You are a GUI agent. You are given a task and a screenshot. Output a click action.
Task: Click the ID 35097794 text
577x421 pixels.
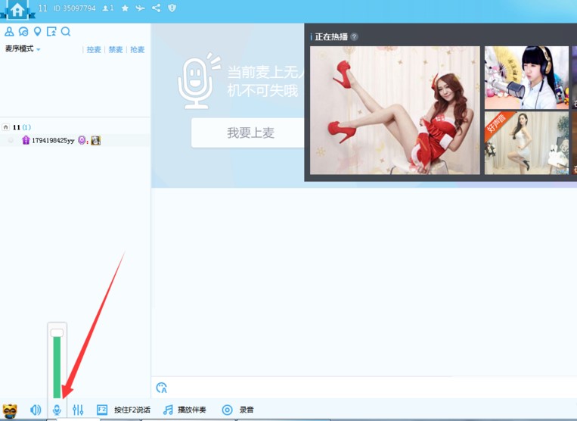(74, 8)
